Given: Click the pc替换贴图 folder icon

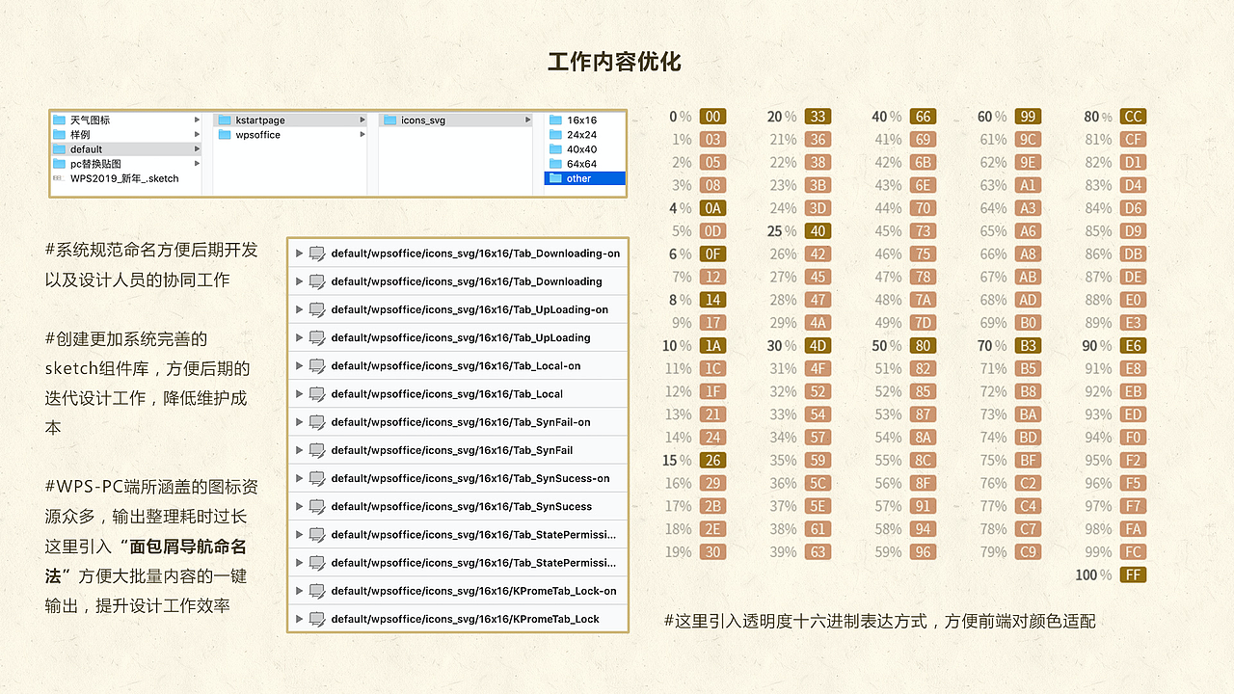Looking at the screenshot, I should 59,164.
